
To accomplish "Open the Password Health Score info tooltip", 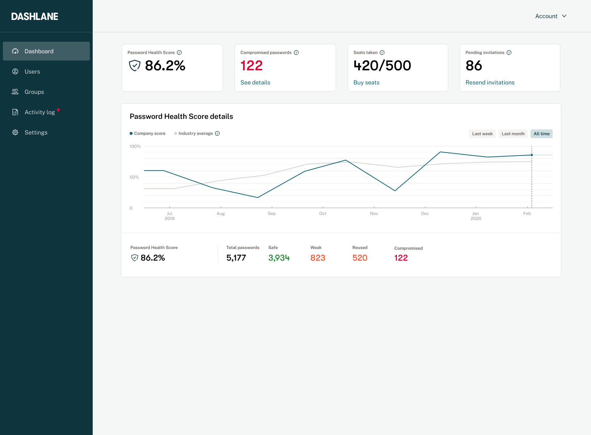I will 179,52.
